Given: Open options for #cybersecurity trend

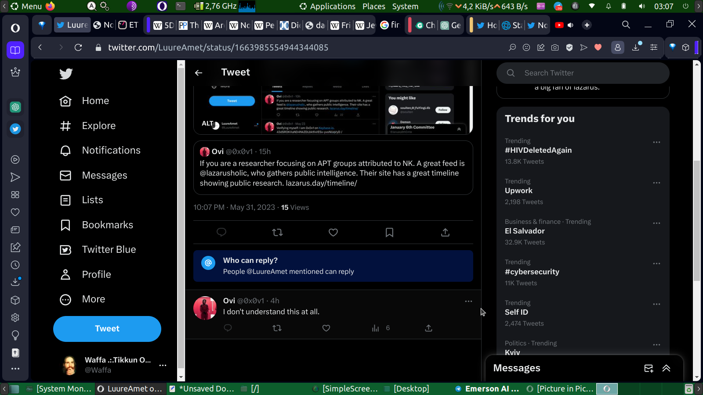Looking at the screenshot, I should pos(656,263).
